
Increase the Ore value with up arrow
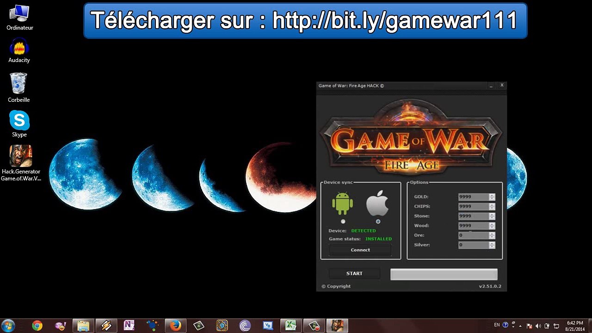492,234
